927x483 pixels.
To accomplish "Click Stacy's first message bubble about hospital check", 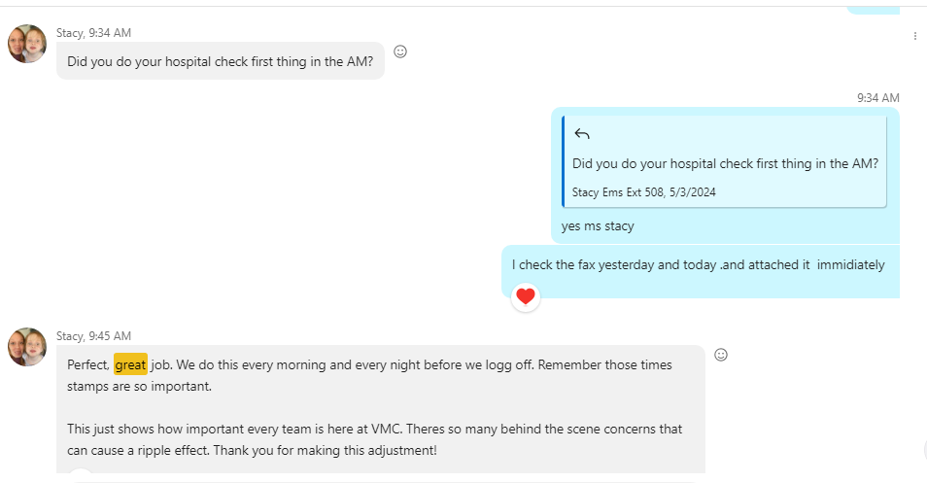I will coord(220,61).
